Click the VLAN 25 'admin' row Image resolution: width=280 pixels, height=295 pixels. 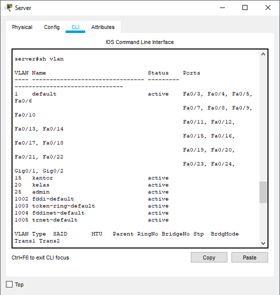coord(92,191)
